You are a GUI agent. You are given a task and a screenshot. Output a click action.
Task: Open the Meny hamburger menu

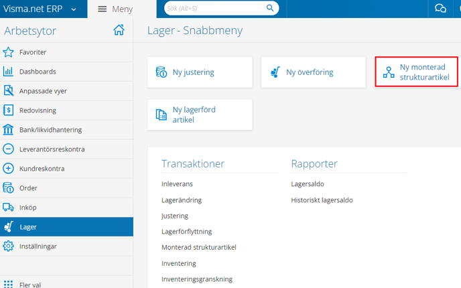[x=115, y=9]
